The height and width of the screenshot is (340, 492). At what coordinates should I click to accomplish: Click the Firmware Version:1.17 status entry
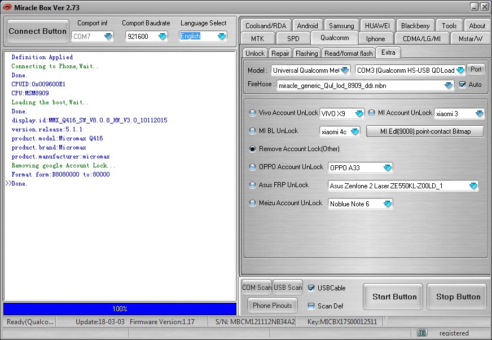tap(162, 322)
